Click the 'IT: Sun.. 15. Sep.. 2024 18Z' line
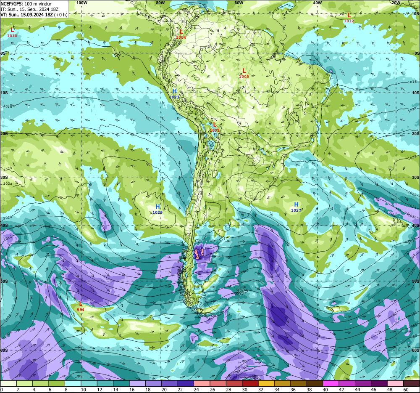The image size is (420, 393). click(29, 9)
